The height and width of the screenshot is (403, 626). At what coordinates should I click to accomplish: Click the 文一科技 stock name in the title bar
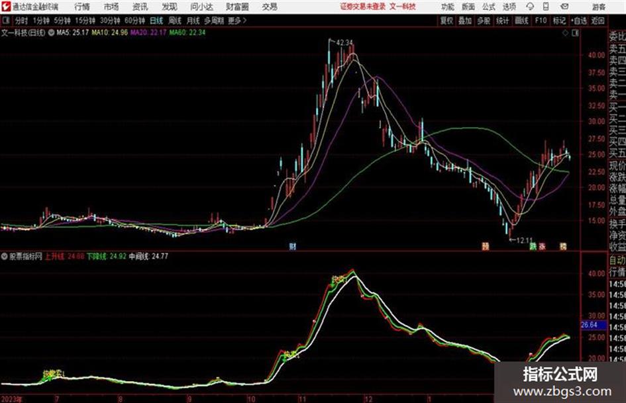coord(403,7)
